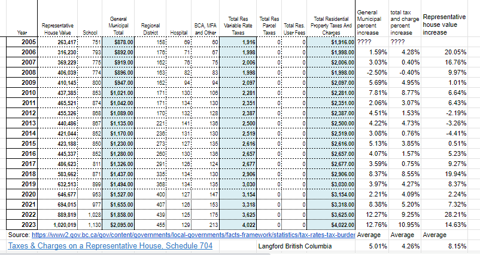Click BCA, MFA and Other header
The height and width of the screenshot is (255, 480).
[205, 29]
